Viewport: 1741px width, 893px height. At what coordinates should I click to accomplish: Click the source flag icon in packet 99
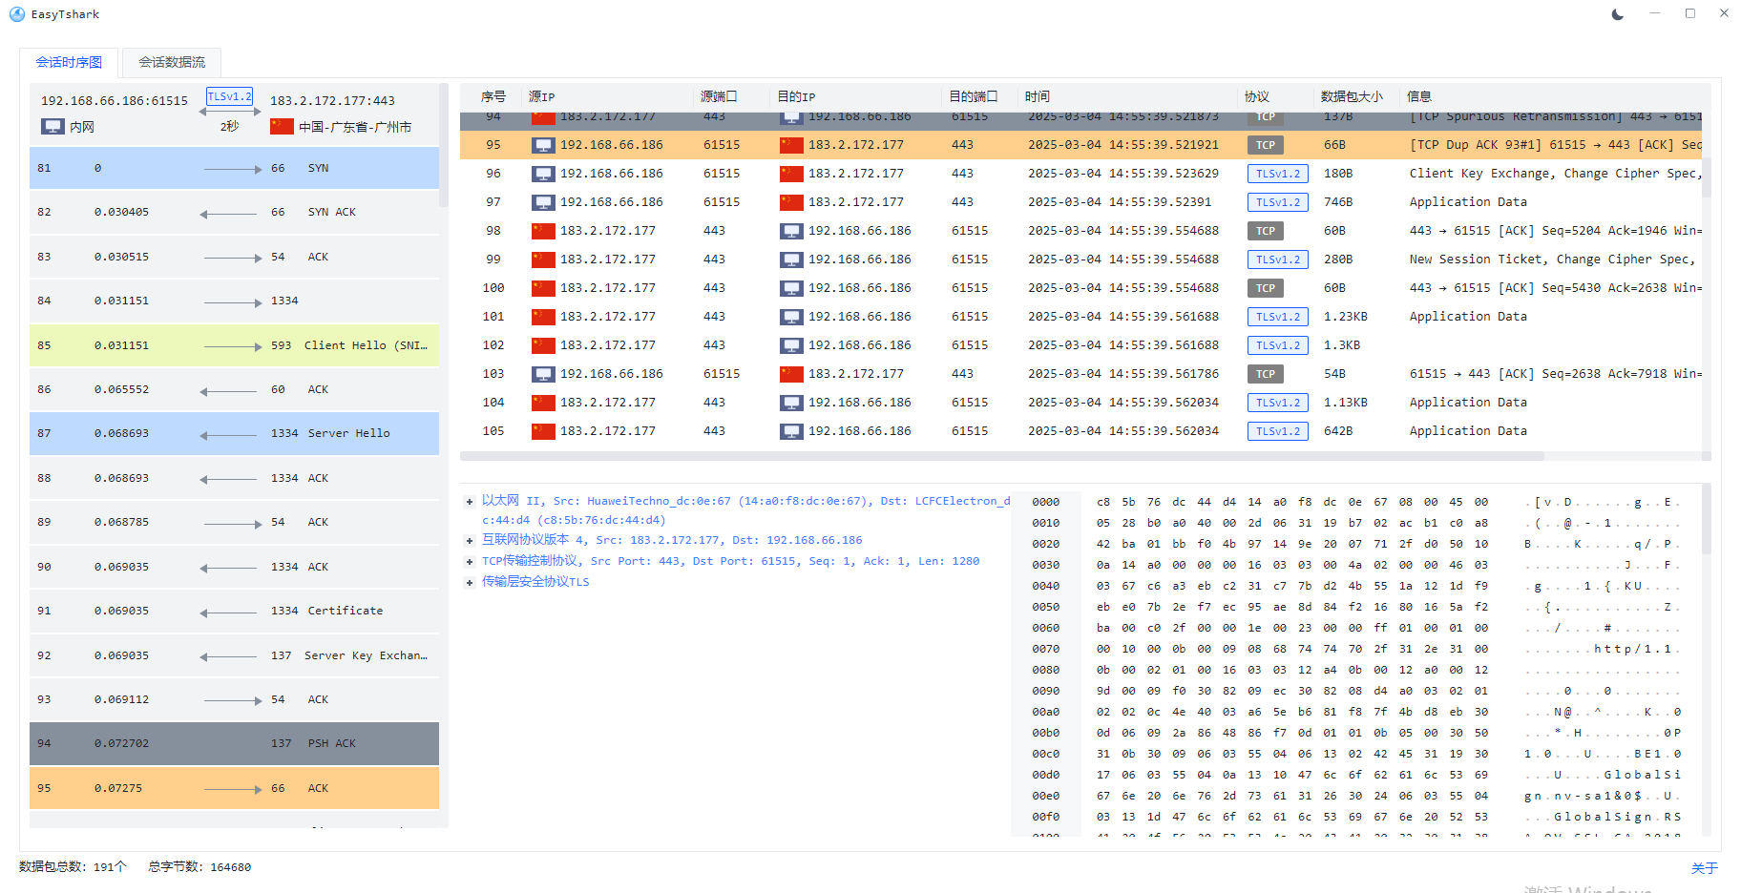tap(543, 260)
